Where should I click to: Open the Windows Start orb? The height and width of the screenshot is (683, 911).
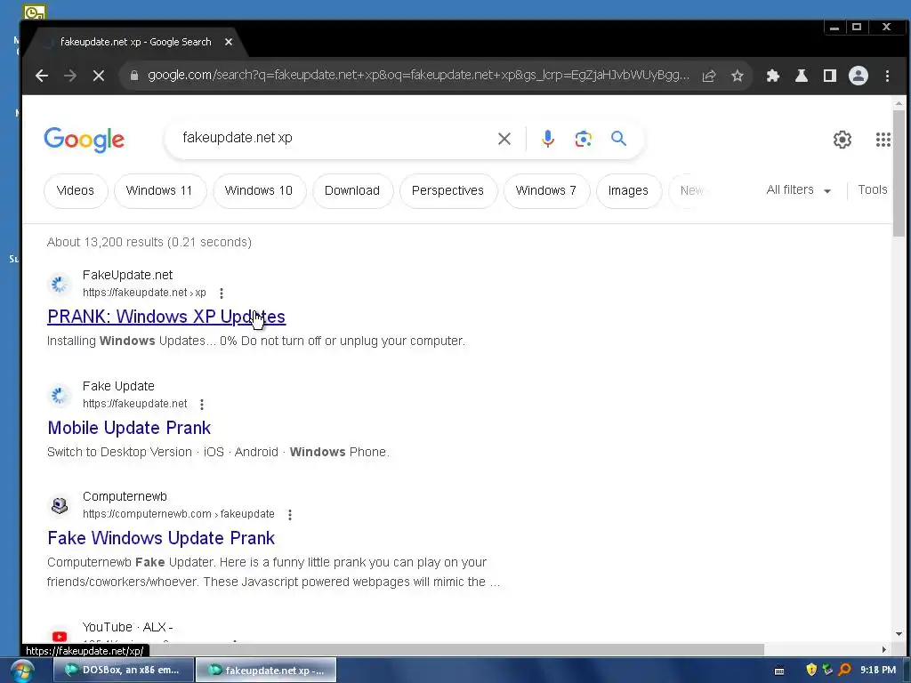pos(22,671)
